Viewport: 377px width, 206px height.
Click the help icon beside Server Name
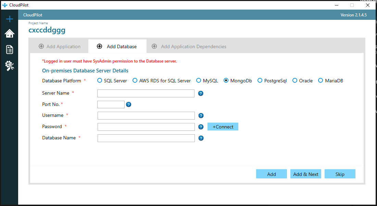(201, 93)
